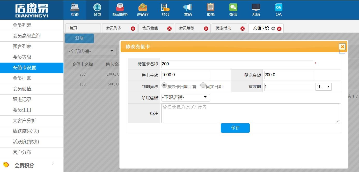Click the 新增 add button

click(79, 38)
